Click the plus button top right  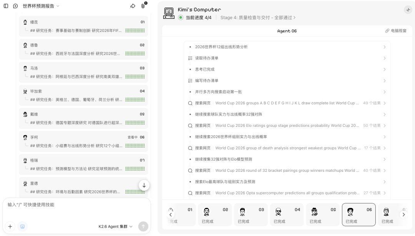tap(408, 10)
